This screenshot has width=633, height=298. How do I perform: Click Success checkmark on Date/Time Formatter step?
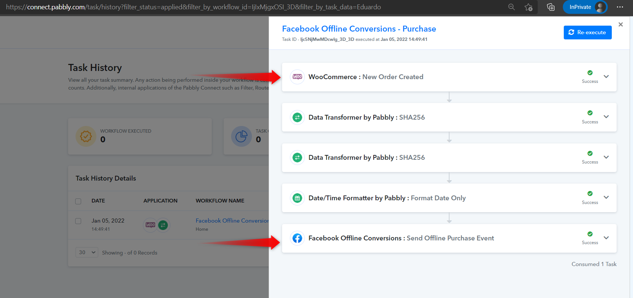(x=590, y=194)
